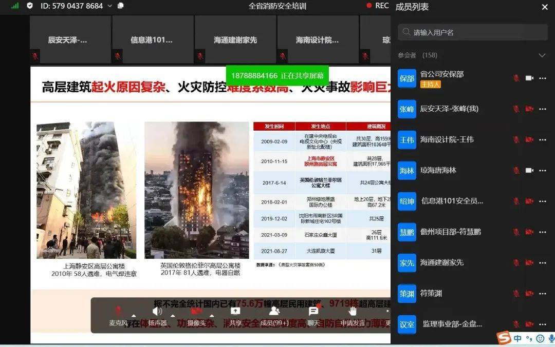Toggle microphone for 辰安天泽-张峰(我)
This screenshot has width=555, height=347.
coord(516,109)
